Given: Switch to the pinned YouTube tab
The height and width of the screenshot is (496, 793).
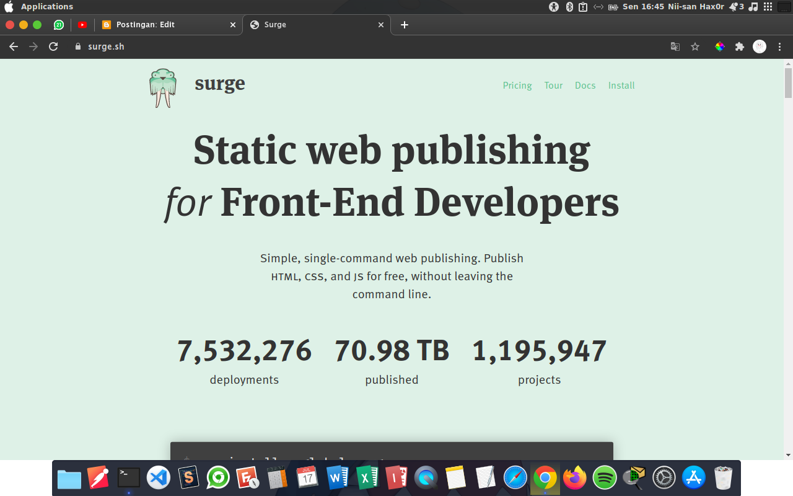Looking at the screenshot, I should click(82, 25).
